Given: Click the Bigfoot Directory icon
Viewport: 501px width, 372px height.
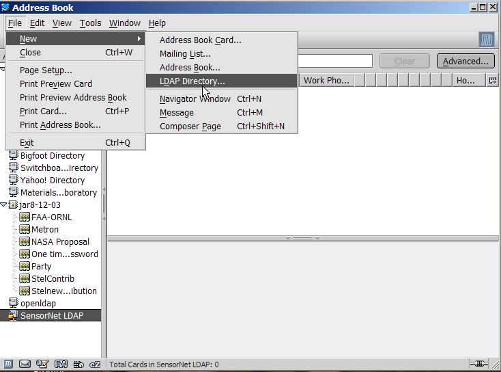Looking at the screenshot, I should 14,155.
